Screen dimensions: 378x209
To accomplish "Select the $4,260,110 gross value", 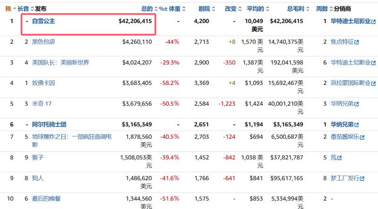I will click(x=137, y=42).
